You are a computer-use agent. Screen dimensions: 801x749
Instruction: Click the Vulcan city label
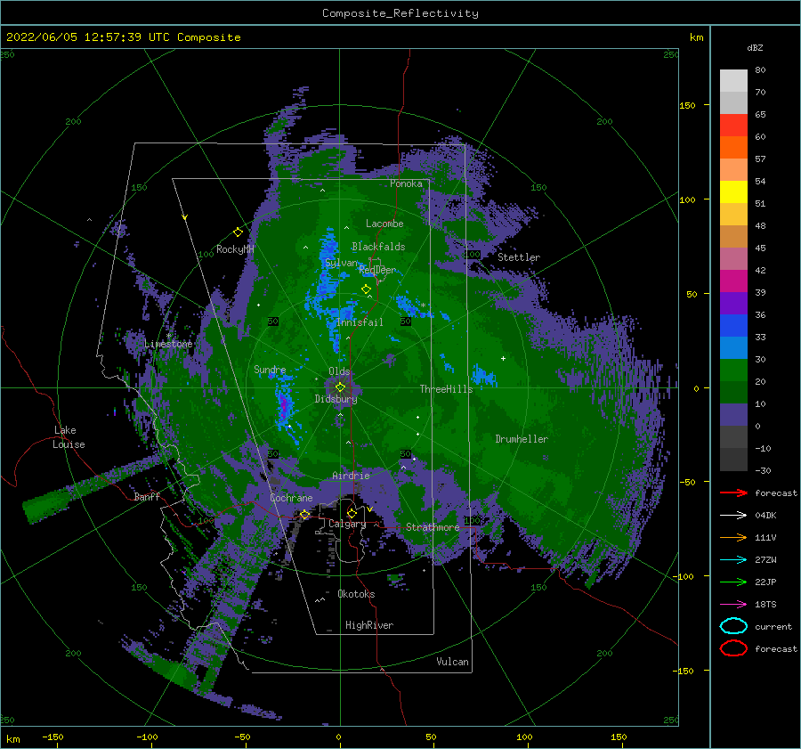point(452,662)
